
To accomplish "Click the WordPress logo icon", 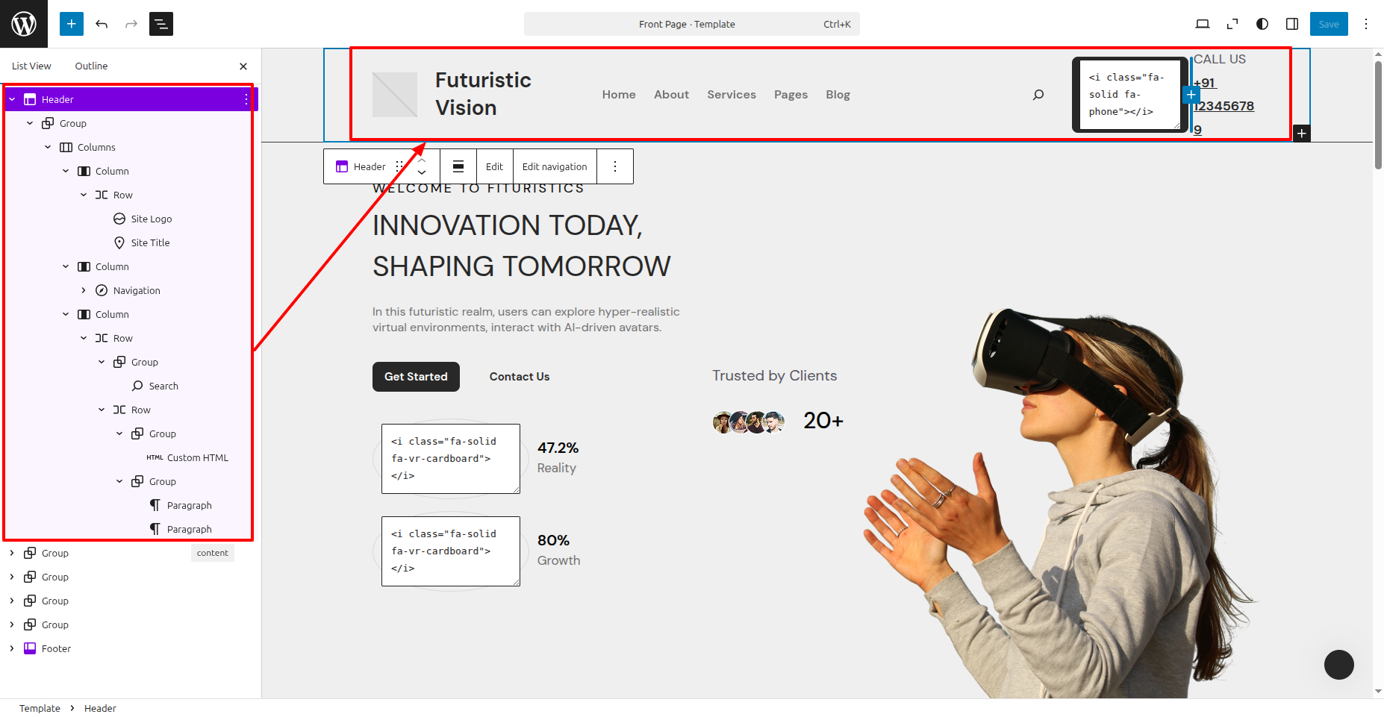I will point(24,24).
